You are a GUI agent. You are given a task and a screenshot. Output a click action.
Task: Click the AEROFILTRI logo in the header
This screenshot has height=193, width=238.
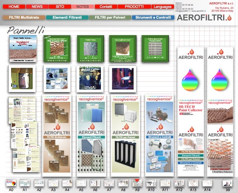coord(204,18)
